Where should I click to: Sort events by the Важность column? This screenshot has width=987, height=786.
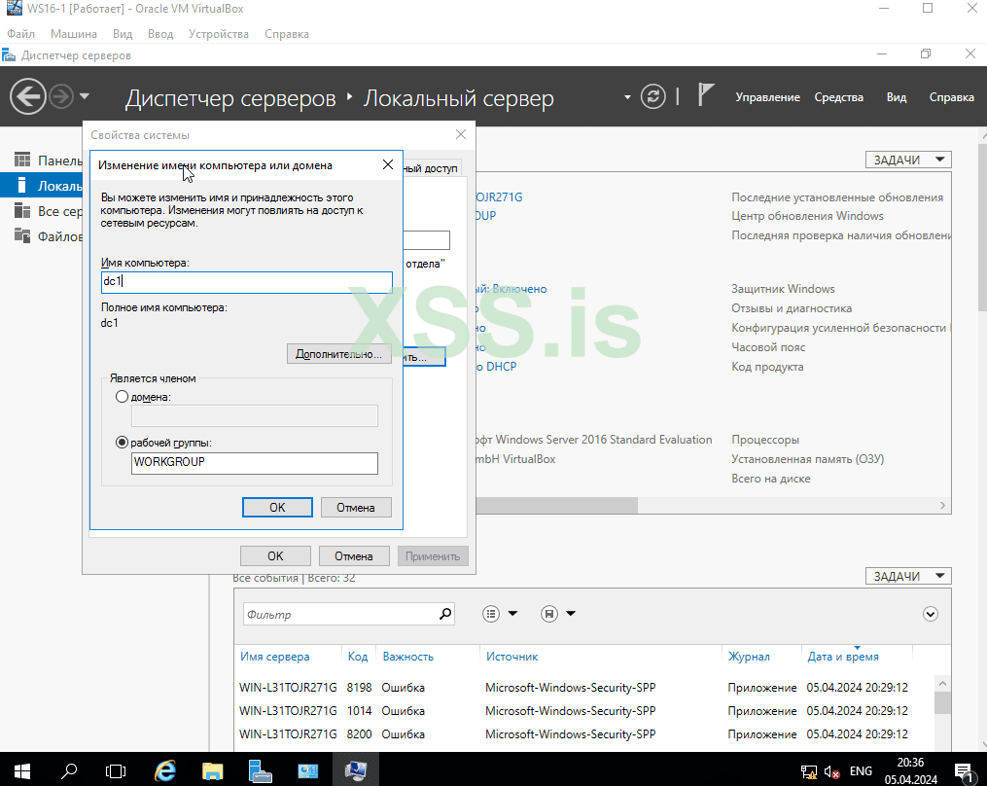click(x=407, y=657)
